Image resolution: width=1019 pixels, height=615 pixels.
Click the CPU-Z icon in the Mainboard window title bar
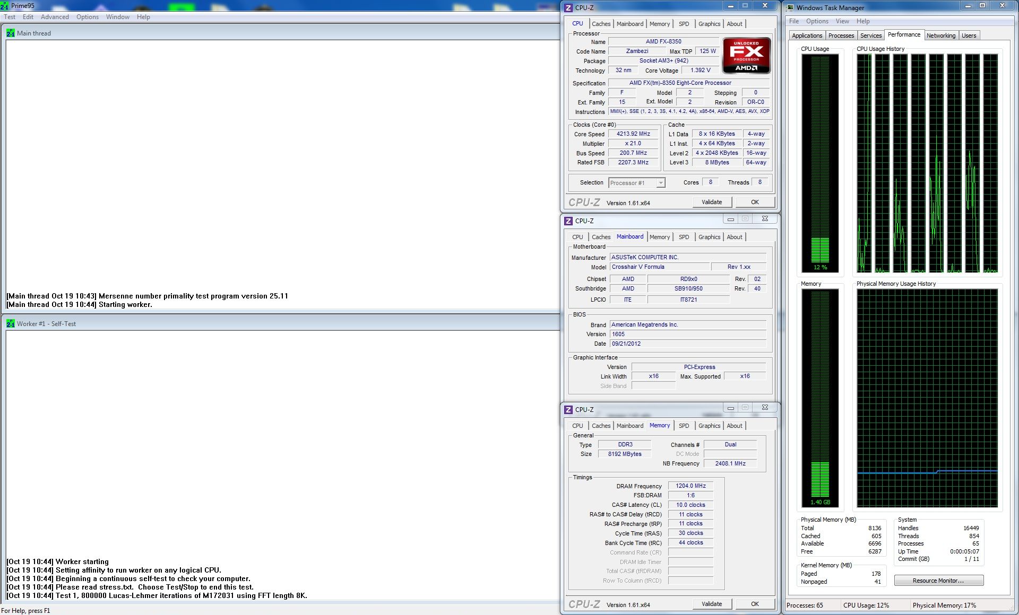[x=568, y=221]
